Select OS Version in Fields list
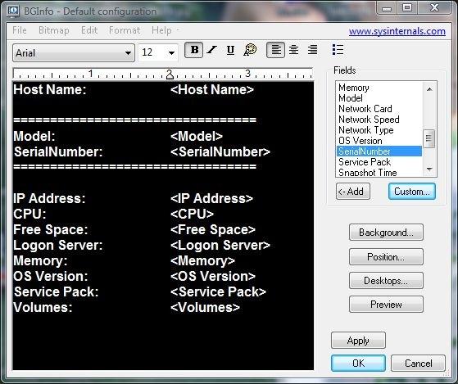458x384 pixels. click(379, 141)
